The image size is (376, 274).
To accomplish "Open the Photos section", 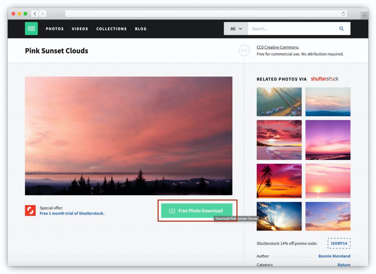I will pos(55,29).
